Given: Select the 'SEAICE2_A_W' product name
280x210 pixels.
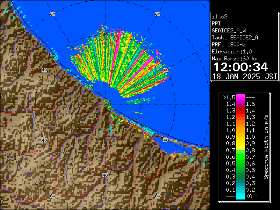Looking at the screenshot, I should click(x=229, y=31).
